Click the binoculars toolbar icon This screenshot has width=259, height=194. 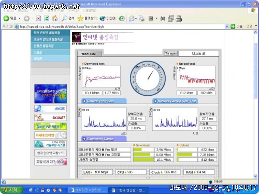[x=163, y=19]
